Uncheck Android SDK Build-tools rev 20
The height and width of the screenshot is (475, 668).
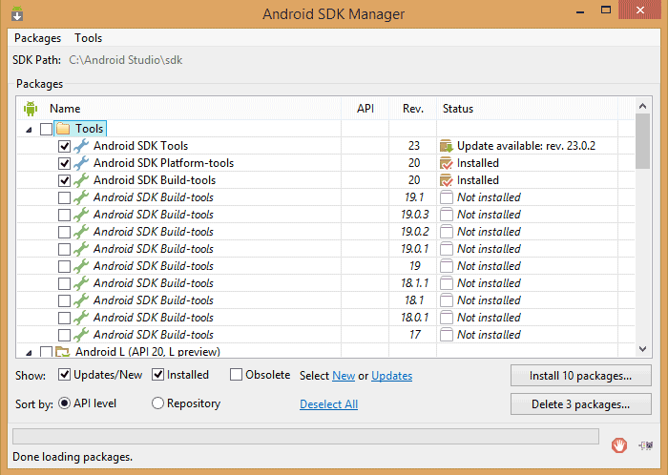(64, 180)
